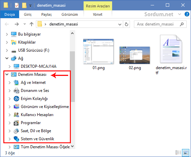191x157 pixels.
Task: Expand the USB Sürücüsü (F:) node
Action: 7,50
